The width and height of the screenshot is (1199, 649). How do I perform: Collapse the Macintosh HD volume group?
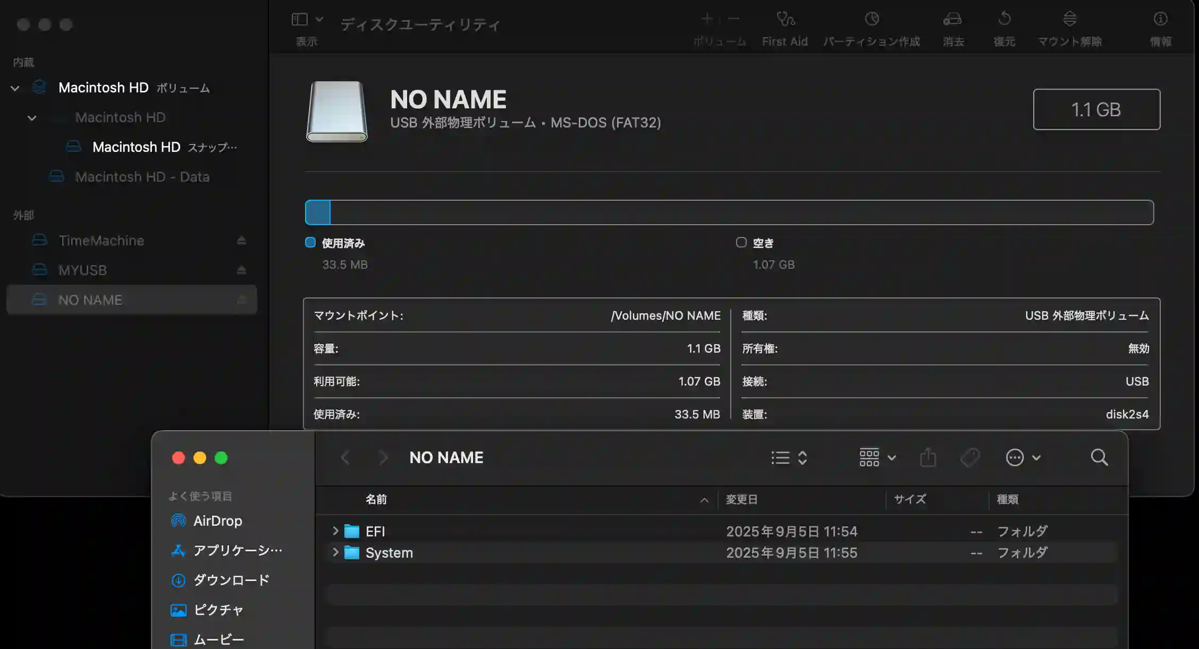coord(15,88)
